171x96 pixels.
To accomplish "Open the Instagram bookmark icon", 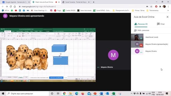I will pyautogui.click(x=51, y=10).
